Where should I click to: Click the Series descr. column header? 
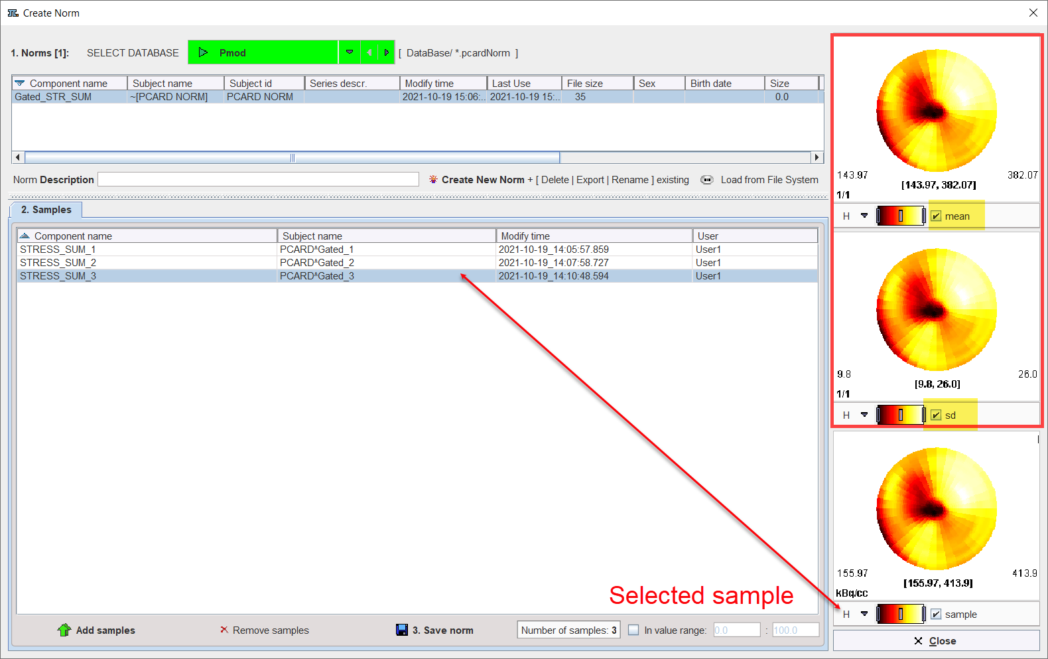coord(352,83)
